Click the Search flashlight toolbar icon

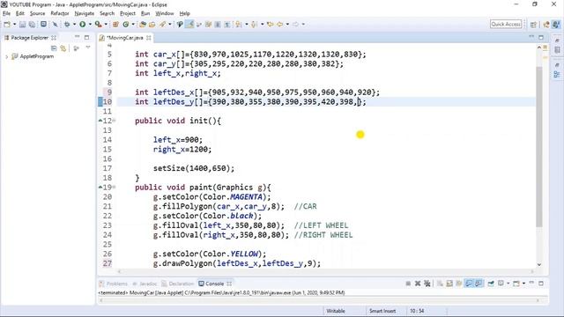[162, 24]
